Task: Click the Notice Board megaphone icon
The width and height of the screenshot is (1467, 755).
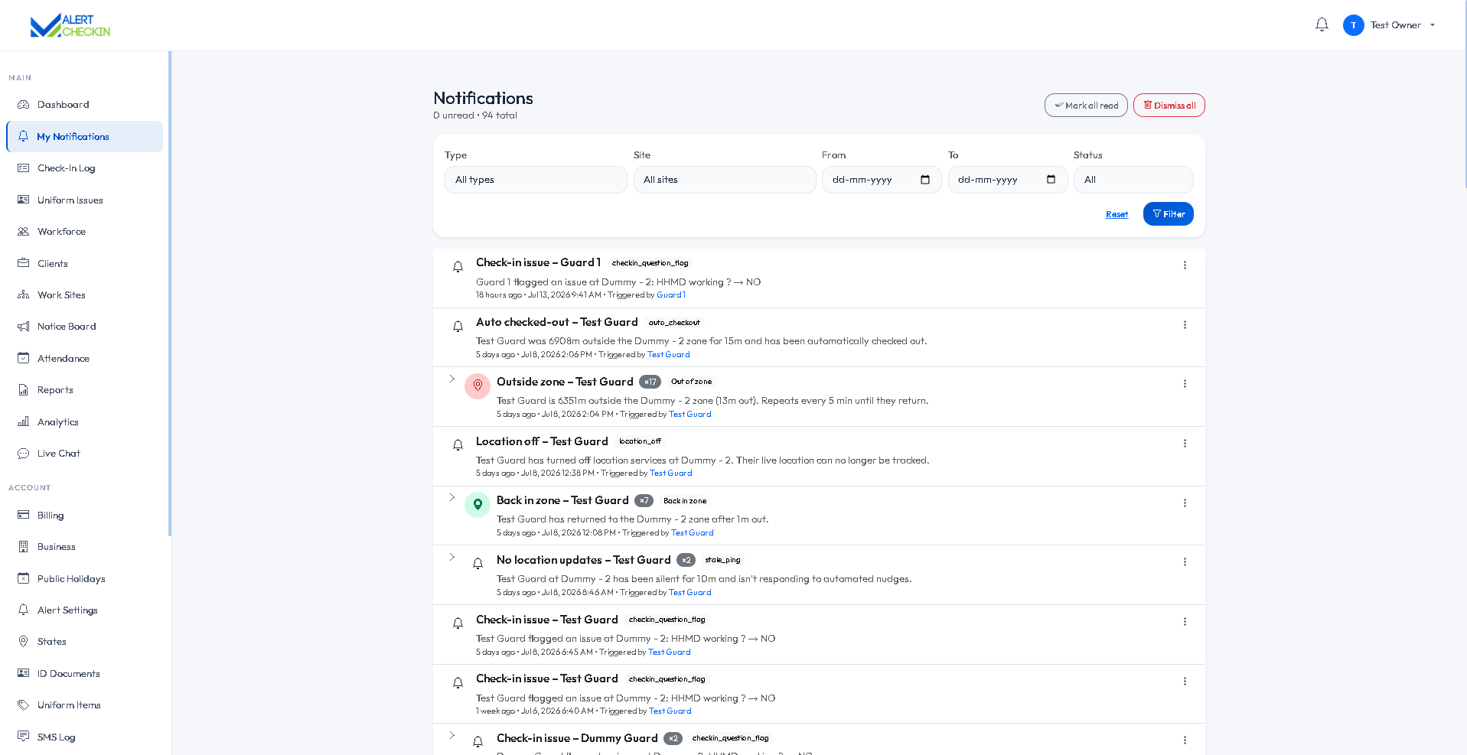Action: click(24, 327)
